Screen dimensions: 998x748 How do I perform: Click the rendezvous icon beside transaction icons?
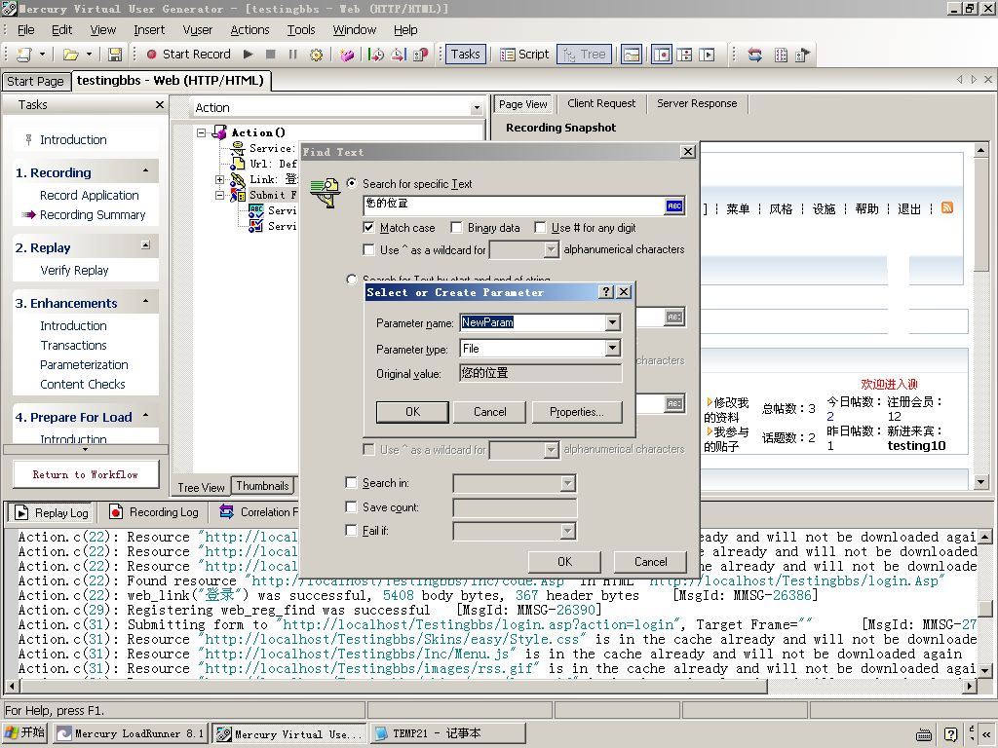(x=421, y=55)
